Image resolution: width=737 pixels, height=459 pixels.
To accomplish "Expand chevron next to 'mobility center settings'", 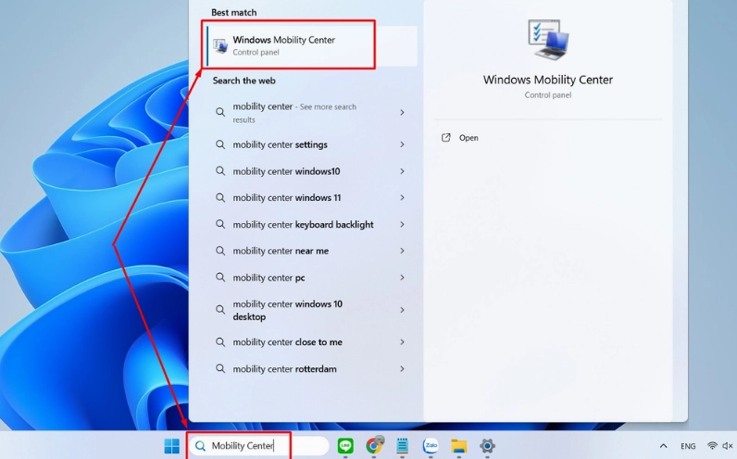I will tap(402, 144).
